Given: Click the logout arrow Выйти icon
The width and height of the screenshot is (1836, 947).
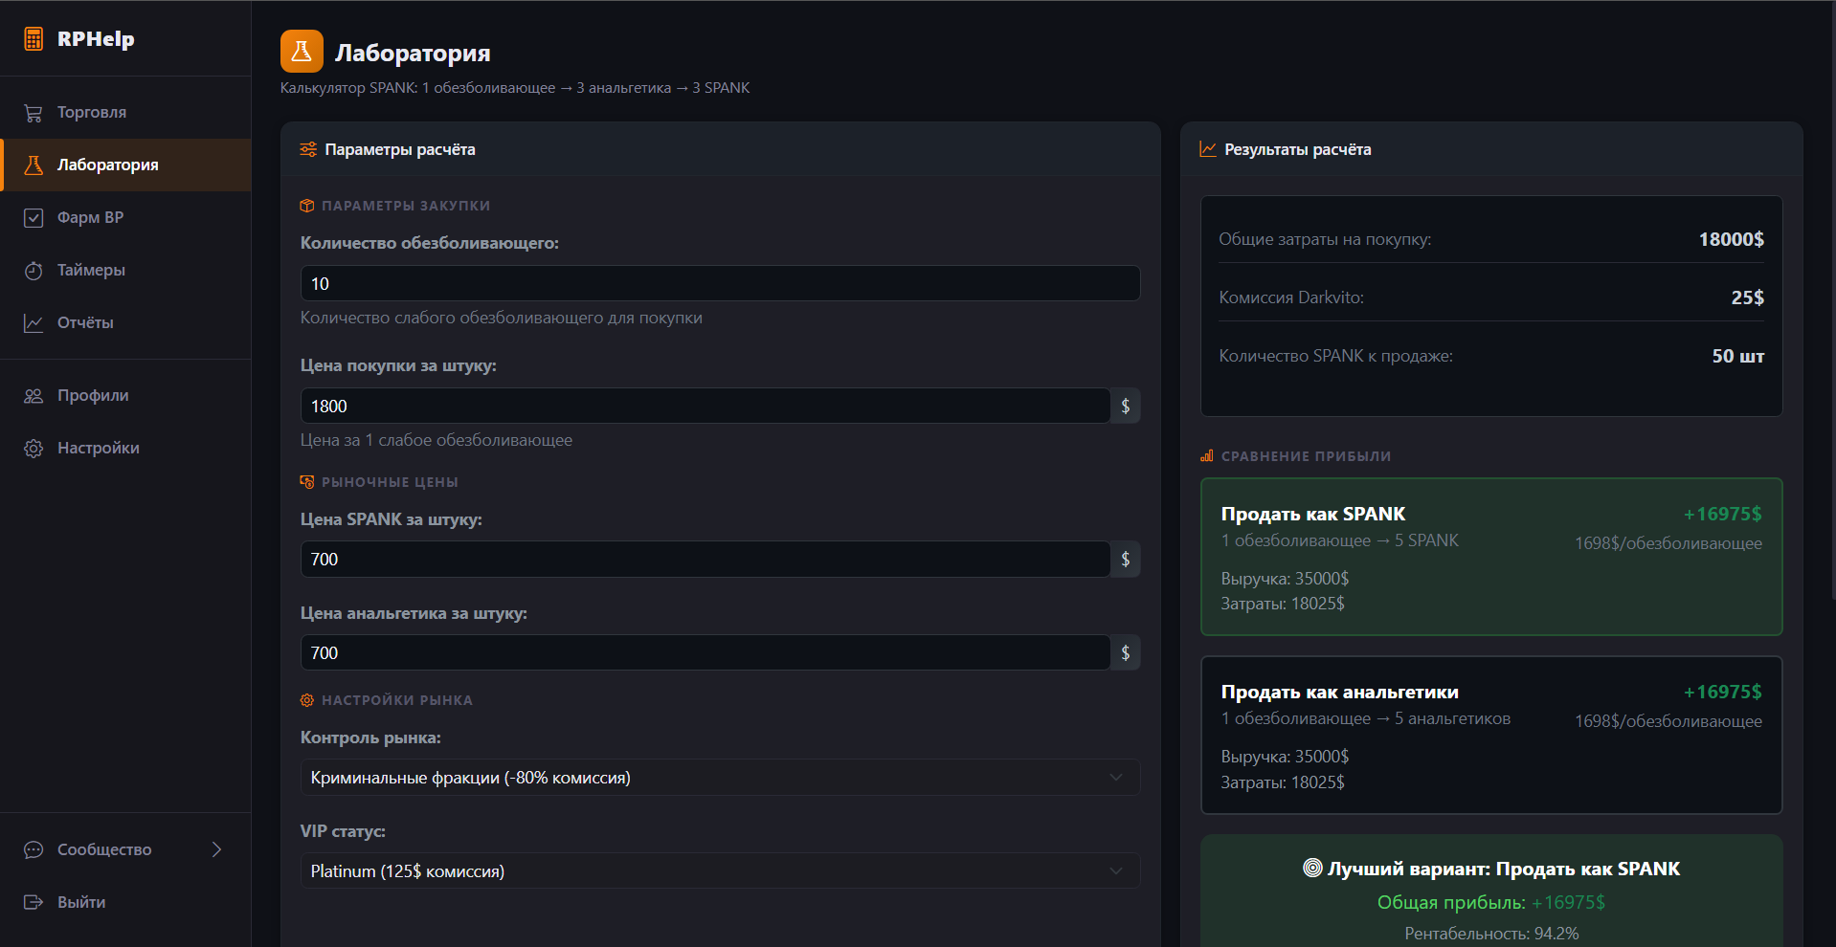Looking at the screenshot, I should point(34,902).
